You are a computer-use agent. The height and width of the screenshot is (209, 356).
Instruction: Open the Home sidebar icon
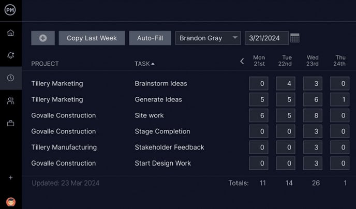(10, 33)
